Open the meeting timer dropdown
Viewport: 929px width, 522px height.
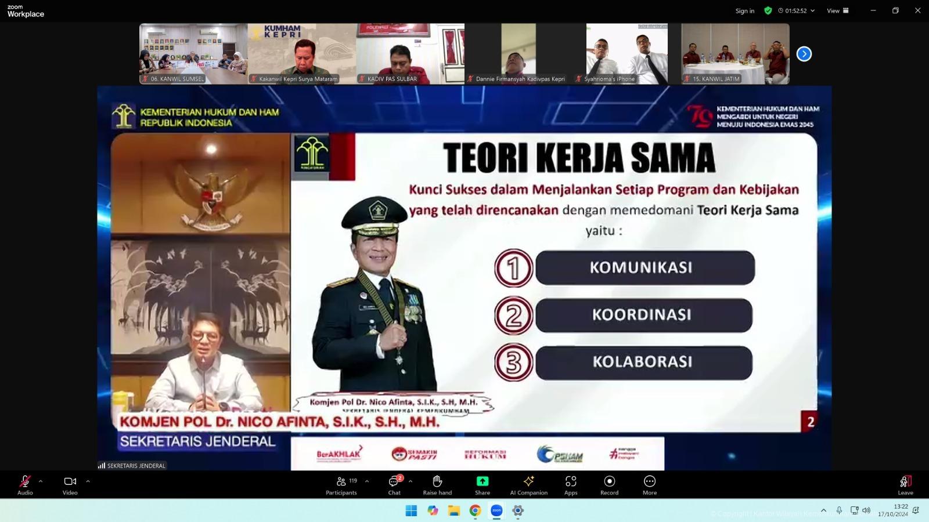[797, 10]
